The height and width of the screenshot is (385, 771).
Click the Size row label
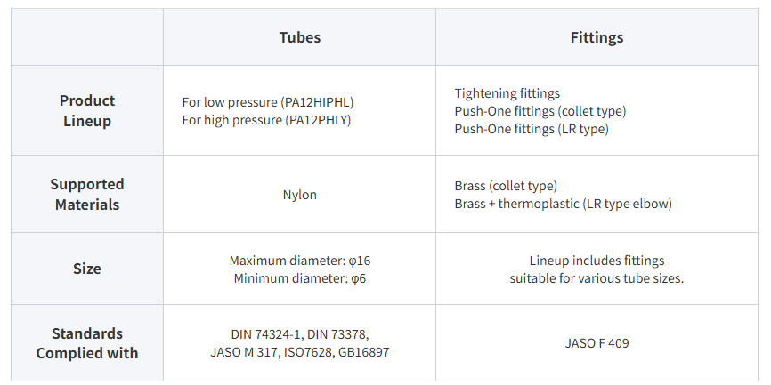tap(87, 269)
